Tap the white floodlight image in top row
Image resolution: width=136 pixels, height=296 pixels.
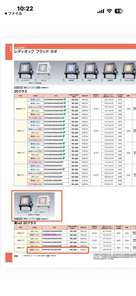[x=44, y=71]
